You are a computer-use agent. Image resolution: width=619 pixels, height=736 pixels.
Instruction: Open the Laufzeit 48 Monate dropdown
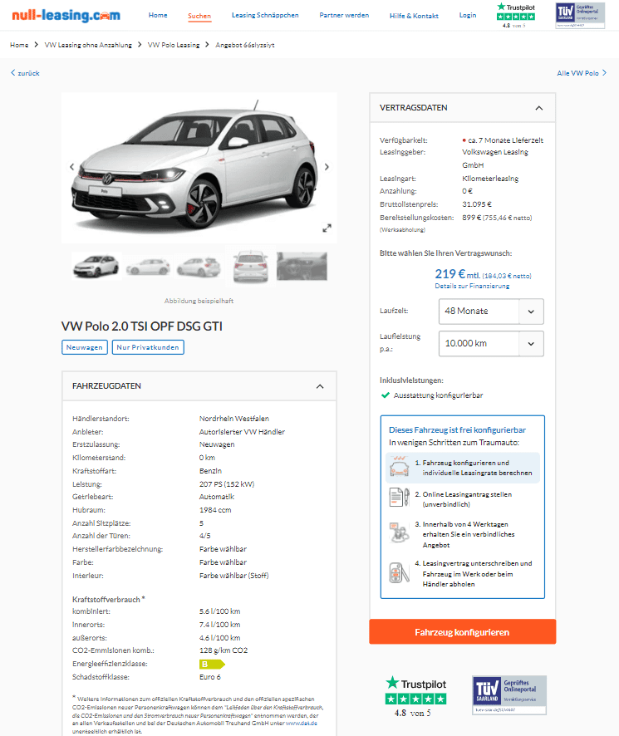tap(491, 312)
